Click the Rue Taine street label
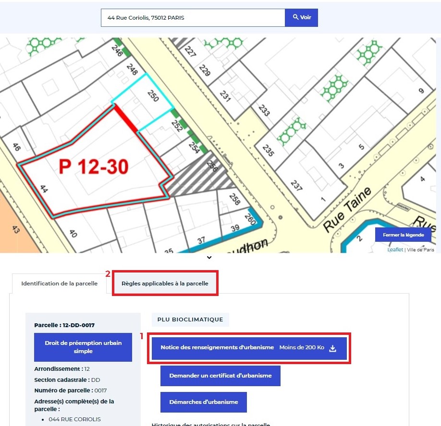Viewport: 441px width, 426px height. (347, 209)
